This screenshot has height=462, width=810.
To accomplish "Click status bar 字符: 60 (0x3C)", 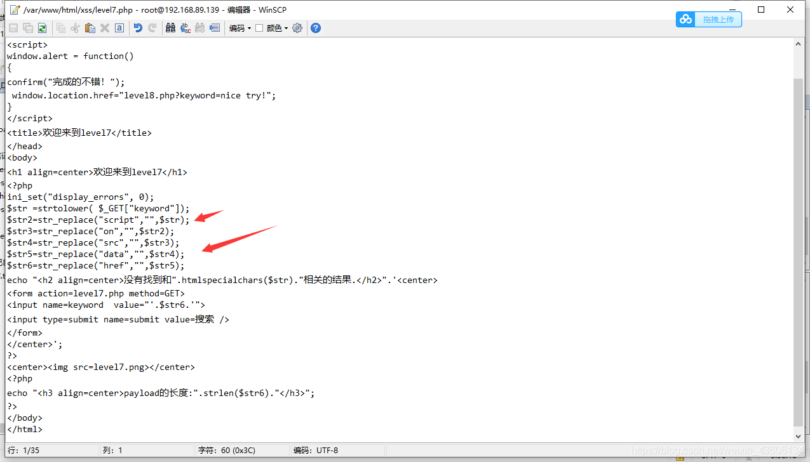I will pos(227,451).
